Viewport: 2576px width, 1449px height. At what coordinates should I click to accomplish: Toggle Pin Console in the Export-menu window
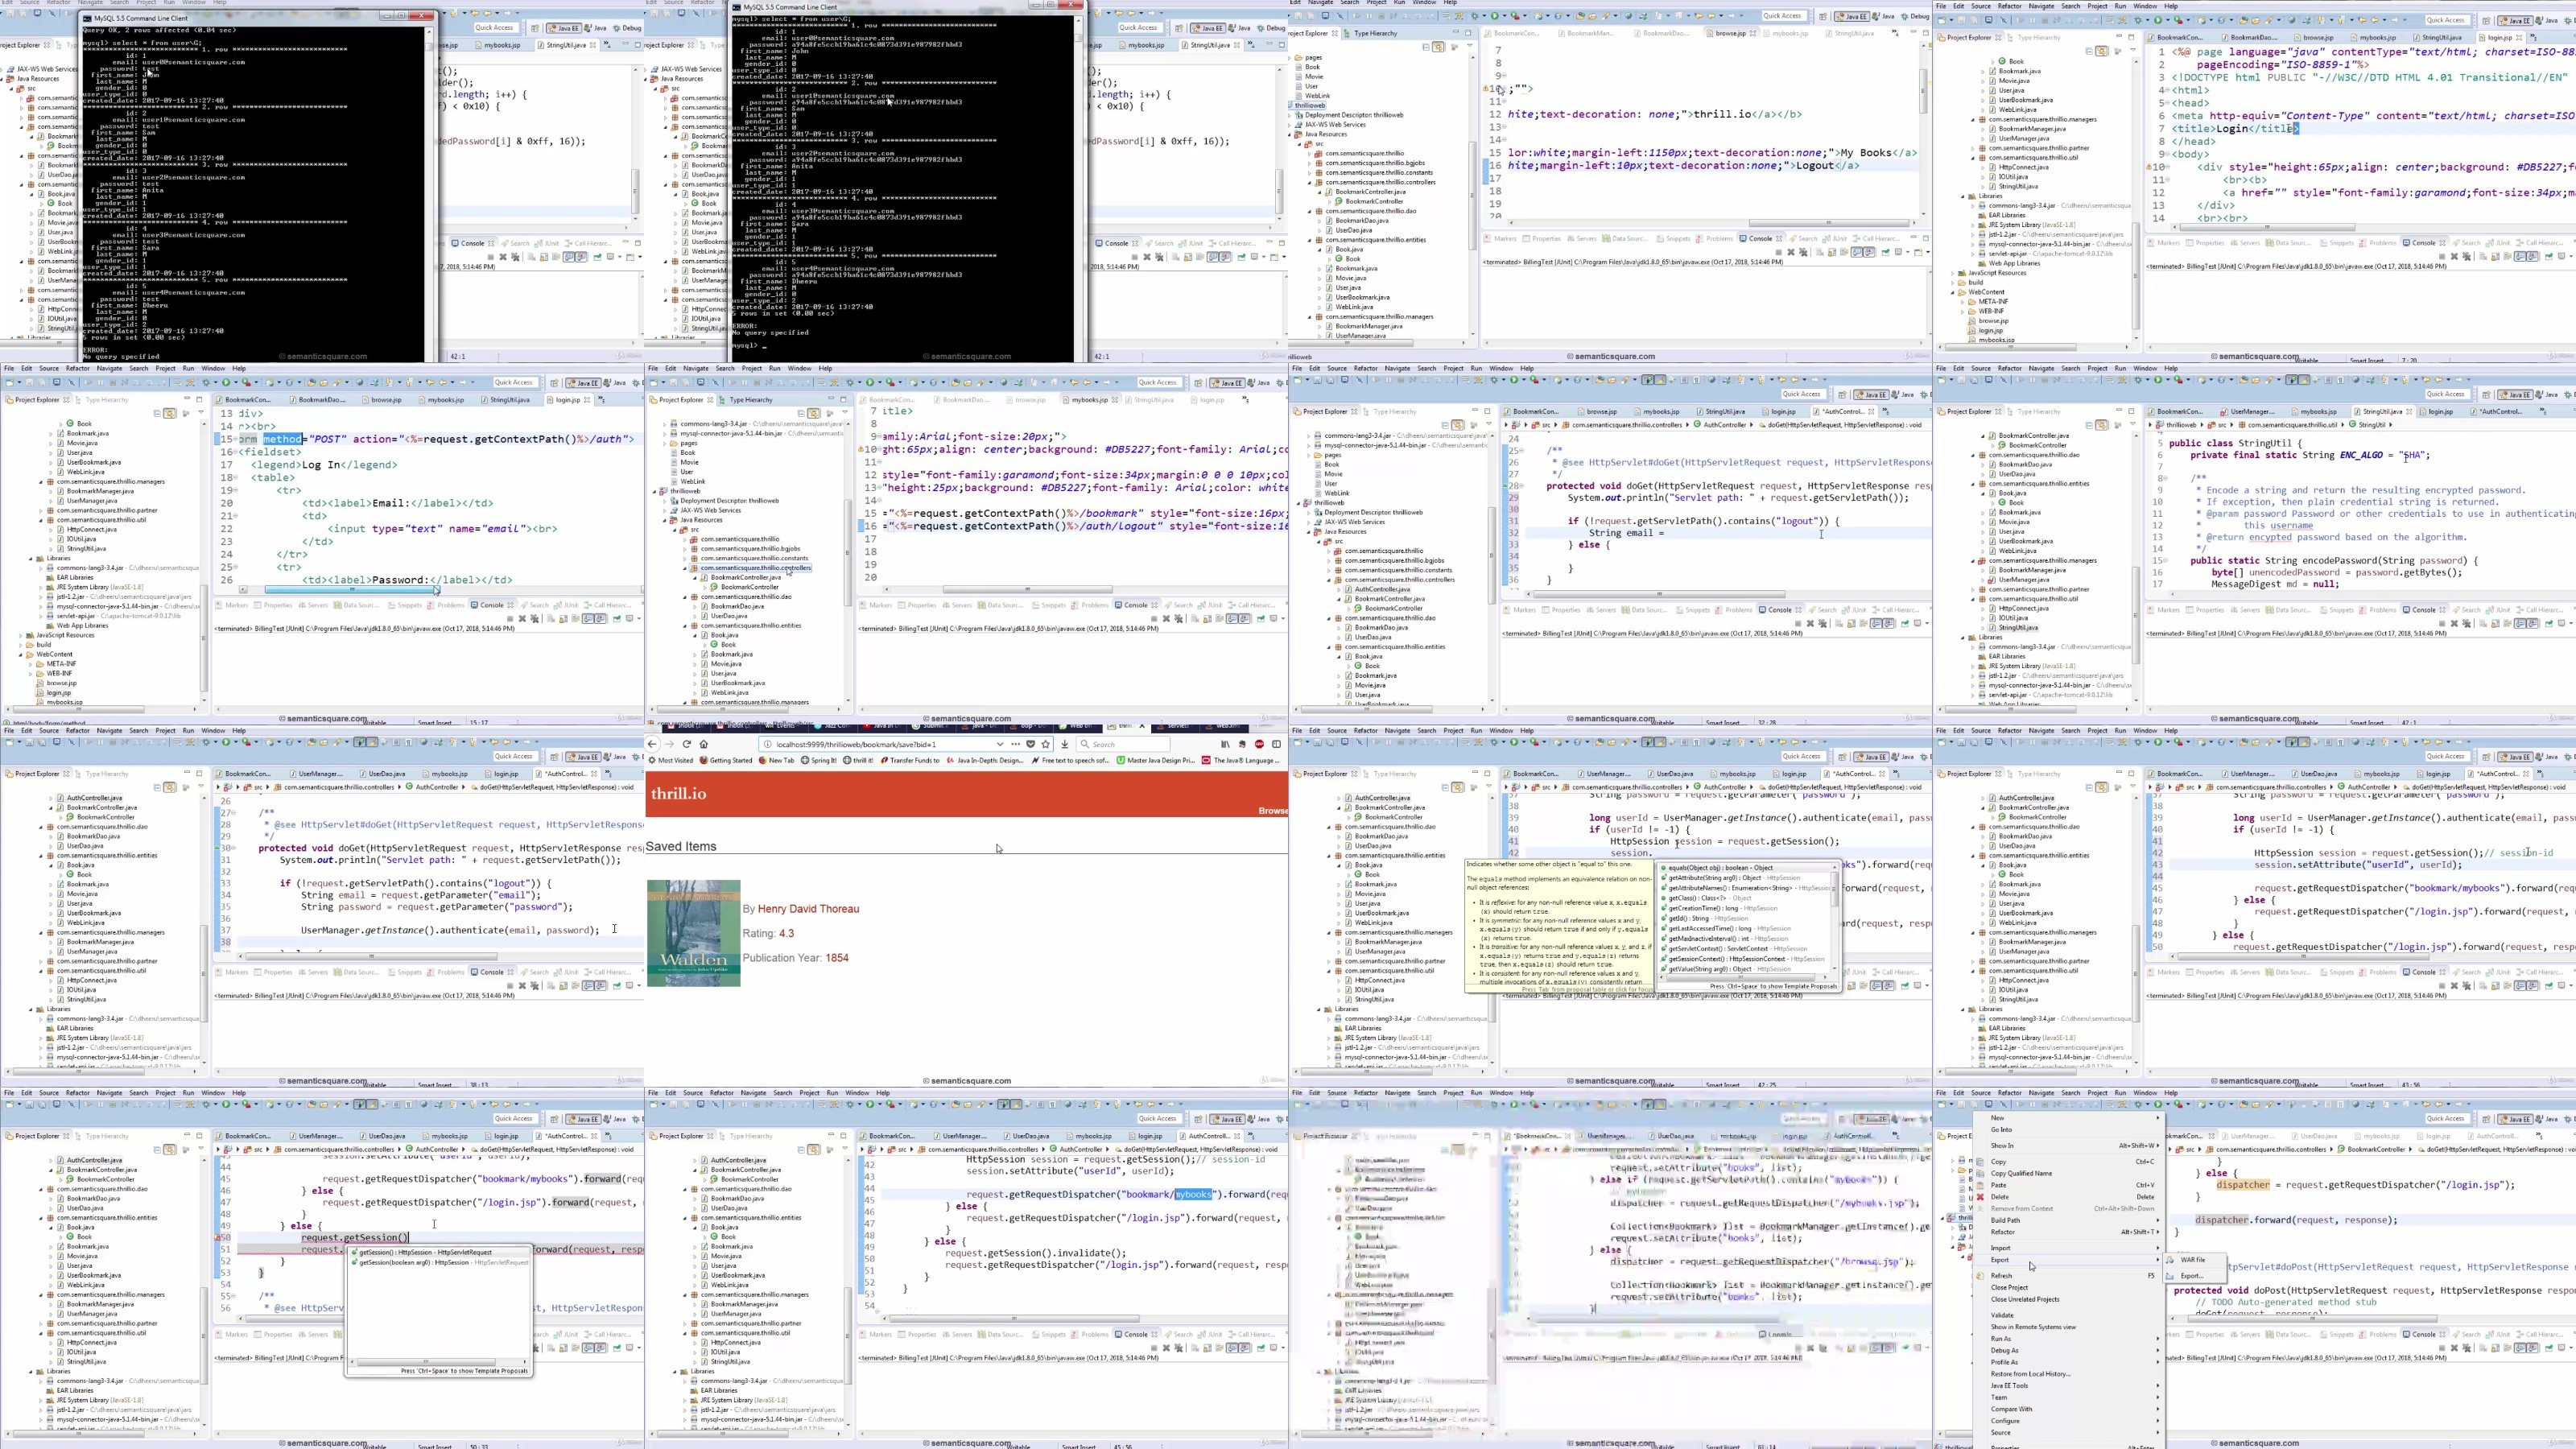click(x=2549, y=1348)
